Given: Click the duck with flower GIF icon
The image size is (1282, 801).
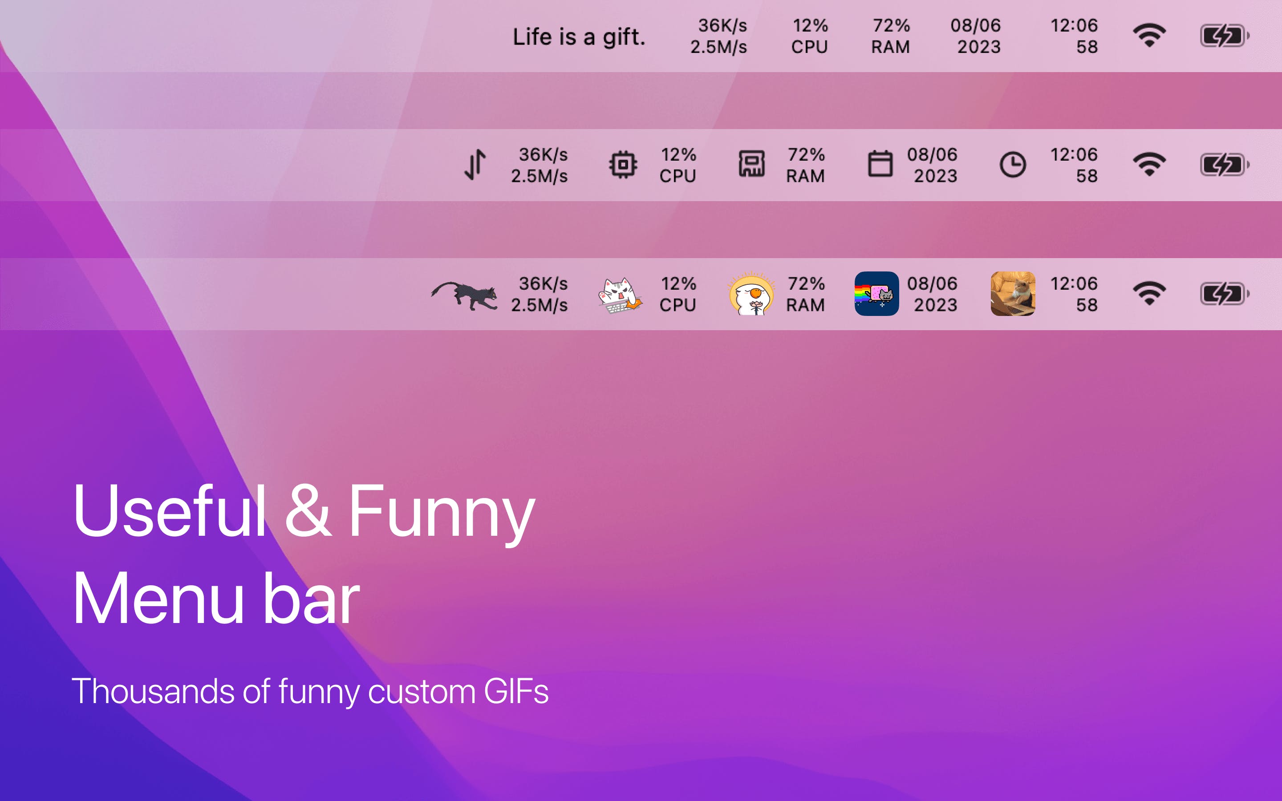Looking at the screenshot, I should click(x=750, y=294).
